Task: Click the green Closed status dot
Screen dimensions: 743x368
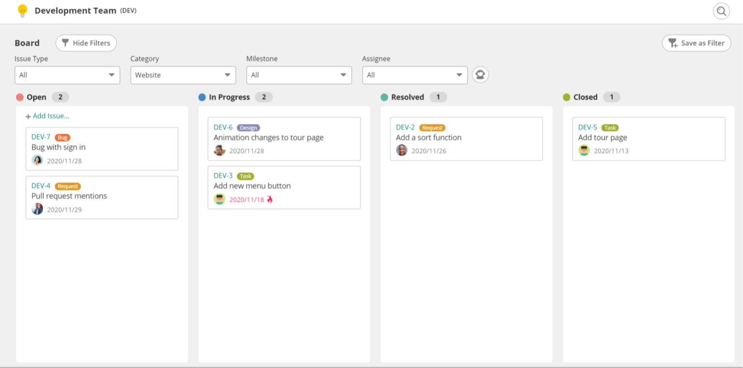Action: click(566, 97)
